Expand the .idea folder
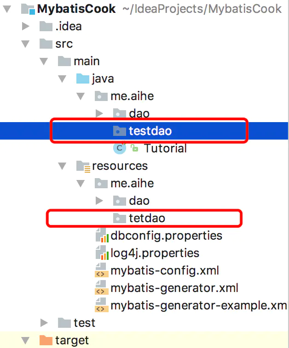Viewport: 289px width, 348px height. point(26,26)
